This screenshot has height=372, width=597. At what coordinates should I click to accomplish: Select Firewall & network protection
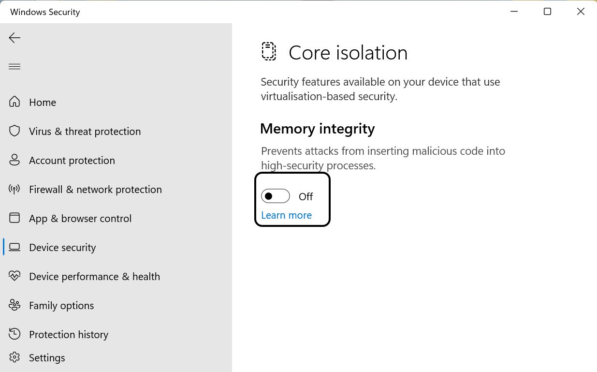95,190
